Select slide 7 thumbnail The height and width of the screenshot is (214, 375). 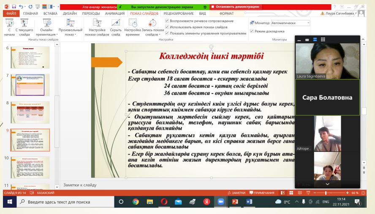[x=30, y=85]
